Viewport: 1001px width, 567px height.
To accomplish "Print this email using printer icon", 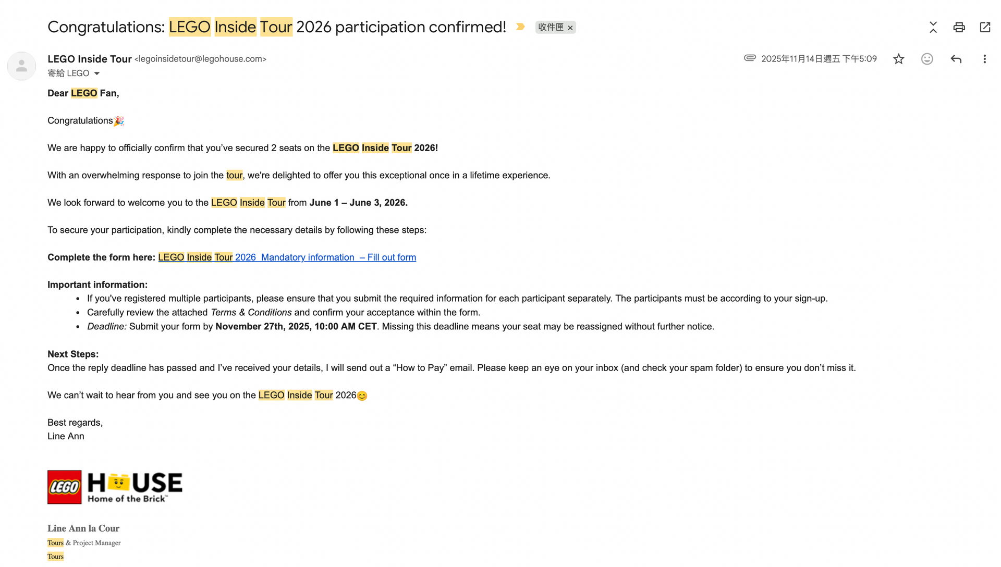I will pyautogui.click(x=959, y=27).
